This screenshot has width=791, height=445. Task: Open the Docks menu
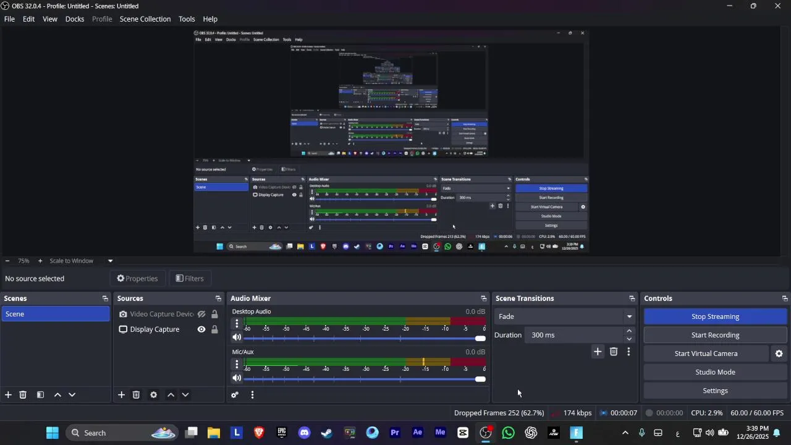(75, 19)
